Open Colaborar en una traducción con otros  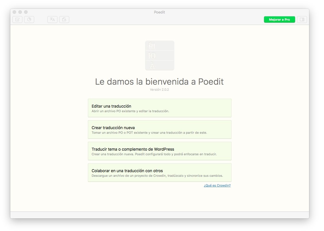point(159,172)
